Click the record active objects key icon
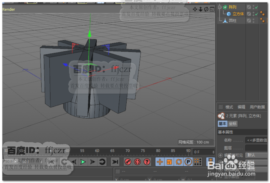This screenshot has height=183, width=270. pos(128,162)
